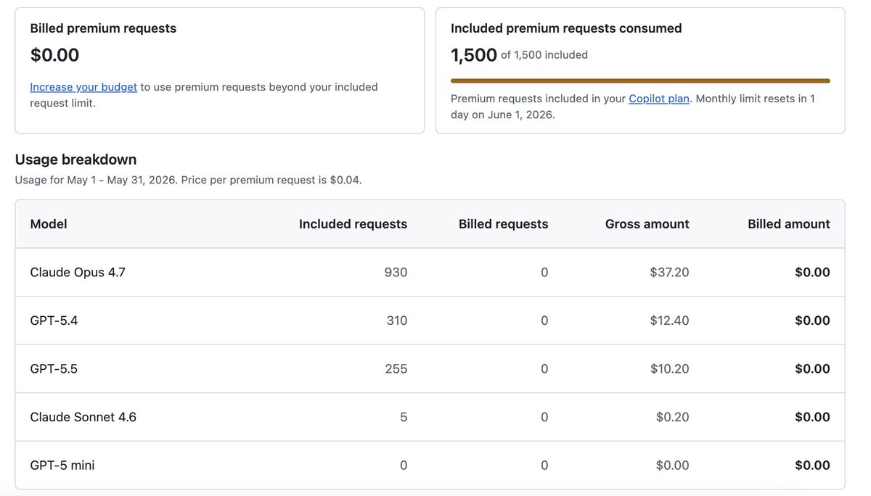871x496 pixels.
Task: Click the GPT-5 mini model name
Action: point(62,466)
